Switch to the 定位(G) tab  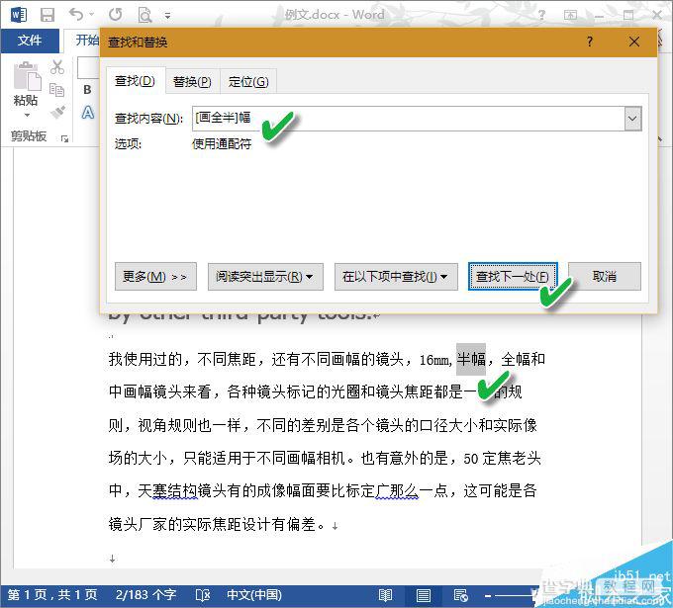[248, 81]
